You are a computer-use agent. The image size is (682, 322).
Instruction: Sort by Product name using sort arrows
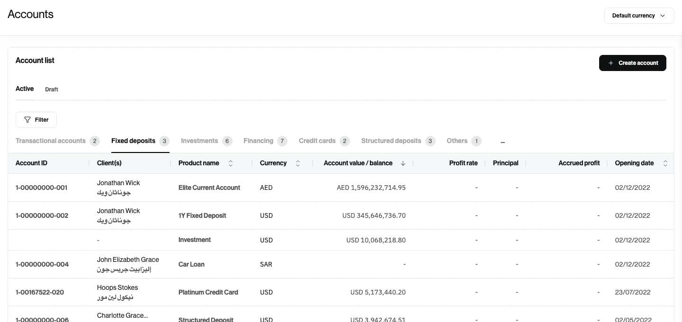tap(231, 163)
